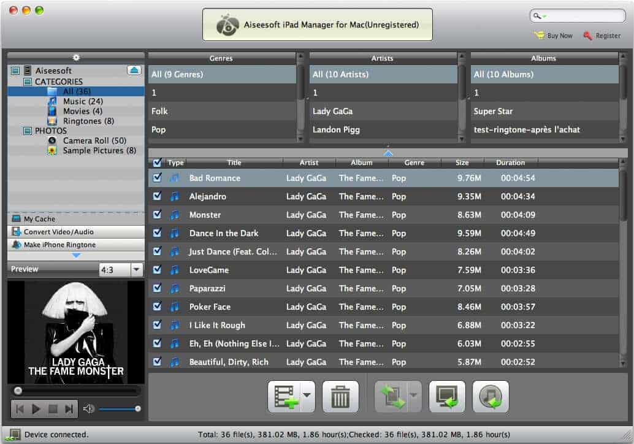Select Folk in the Genres list
Viewport: 634px width, 444px height.
222,111
